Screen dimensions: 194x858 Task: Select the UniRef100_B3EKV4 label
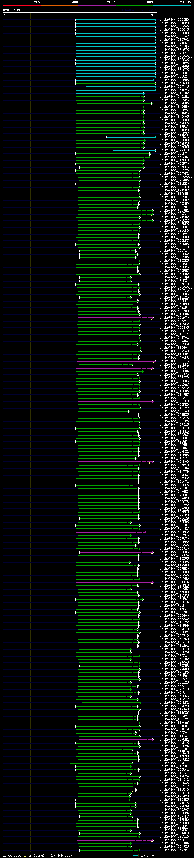coord(174,153)
